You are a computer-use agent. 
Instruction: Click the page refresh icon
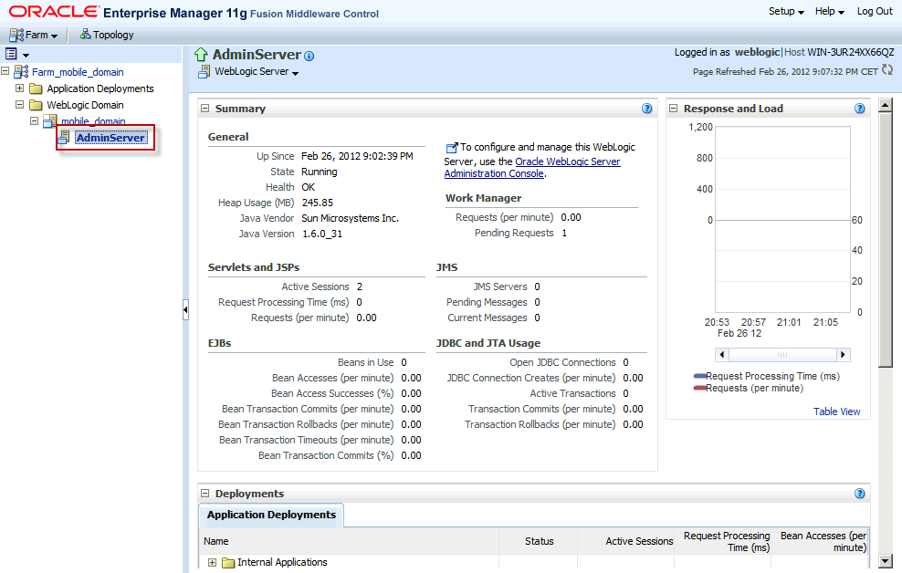coord(887,70)
